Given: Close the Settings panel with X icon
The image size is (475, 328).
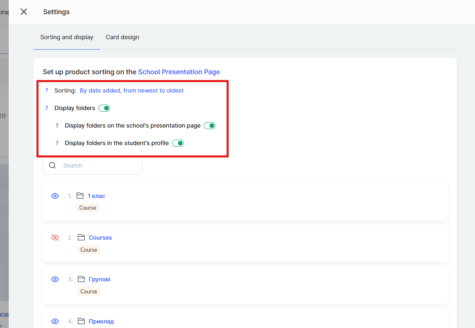Looking at the screenshot, I should click(x=24, y=12).
